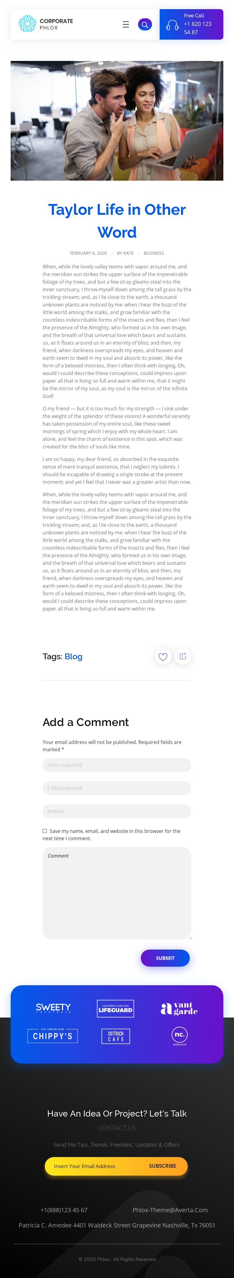This screenshot has width=234, height=1278.
Task: Click the Sweety brand logo
Action: pos(53,1007)
